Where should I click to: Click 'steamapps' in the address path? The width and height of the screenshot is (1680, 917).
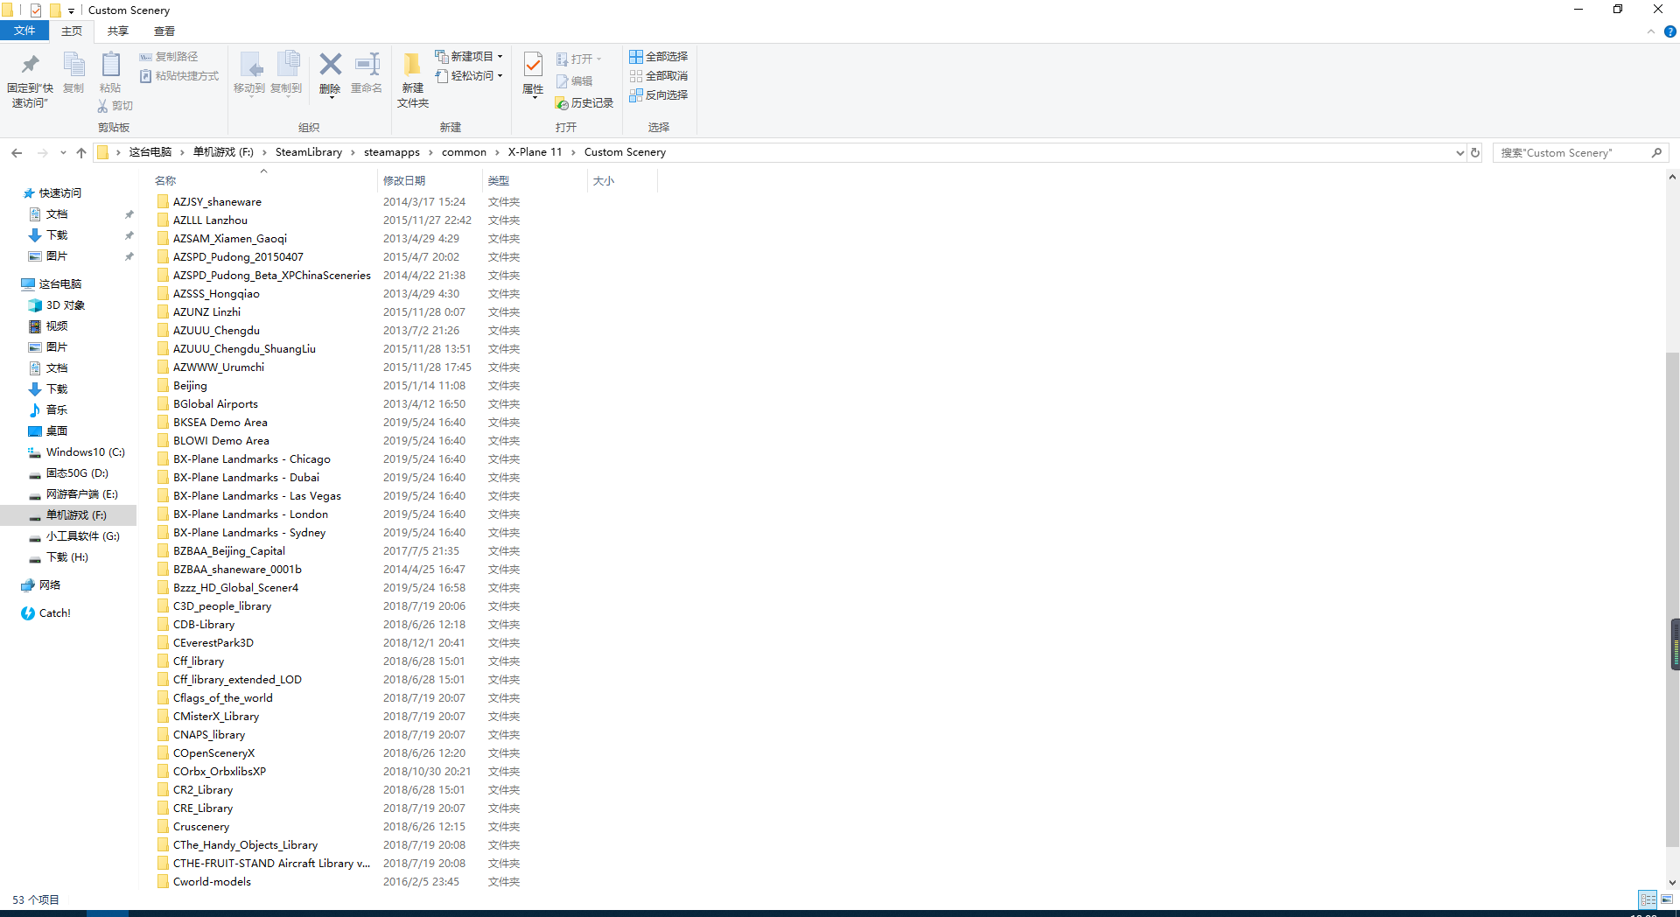click(392, 152)
